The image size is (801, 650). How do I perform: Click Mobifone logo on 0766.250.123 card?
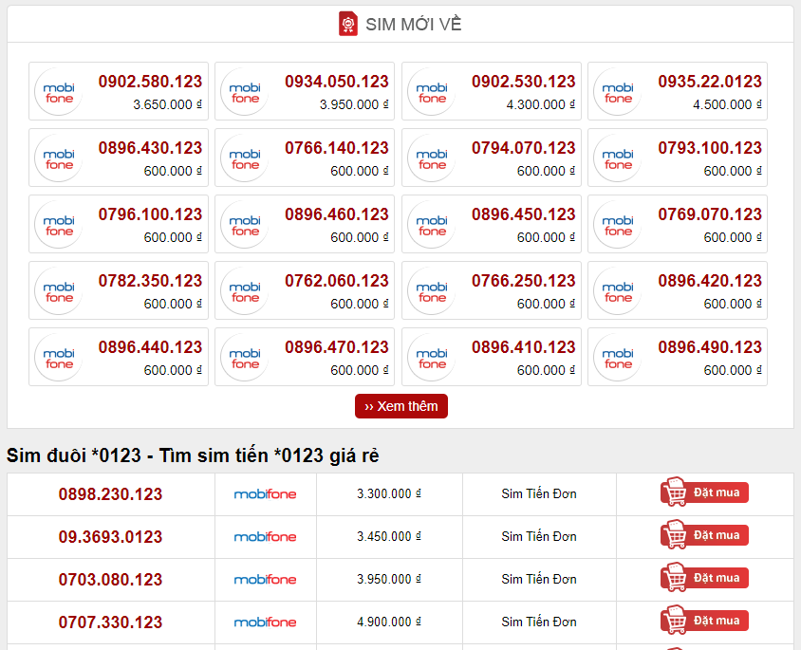(x=432, y=291)
